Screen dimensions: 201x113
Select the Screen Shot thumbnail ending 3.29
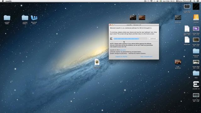point(196,95)
